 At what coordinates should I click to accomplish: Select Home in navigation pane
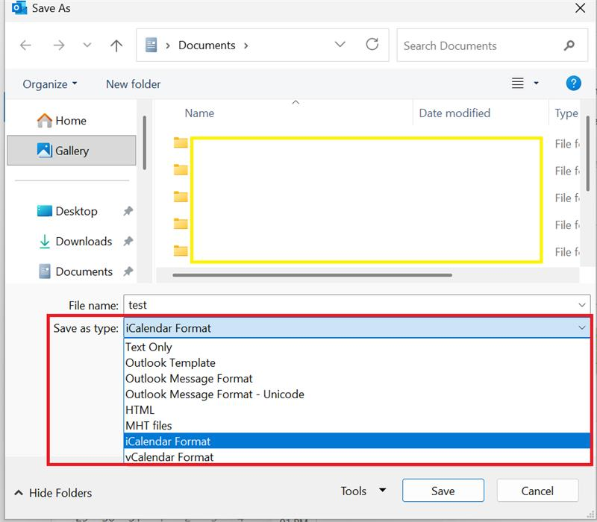(71, 121)
